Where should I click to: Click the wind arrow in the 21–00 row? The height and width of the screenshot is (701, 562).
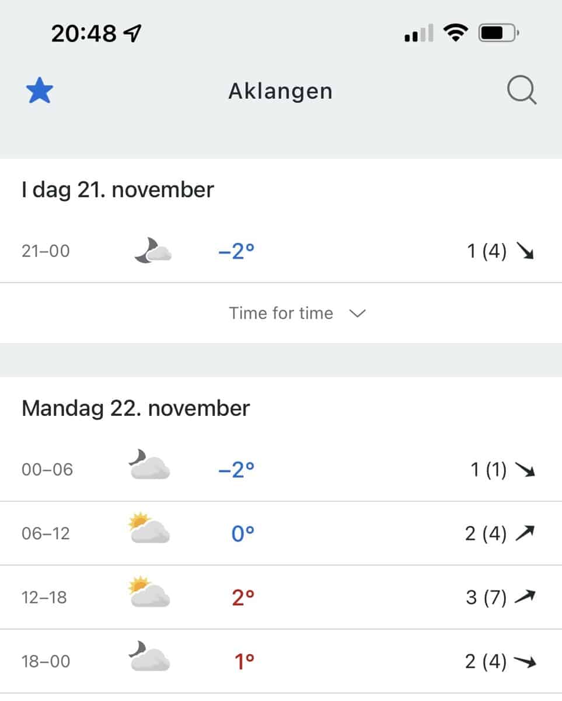(525, 252)
